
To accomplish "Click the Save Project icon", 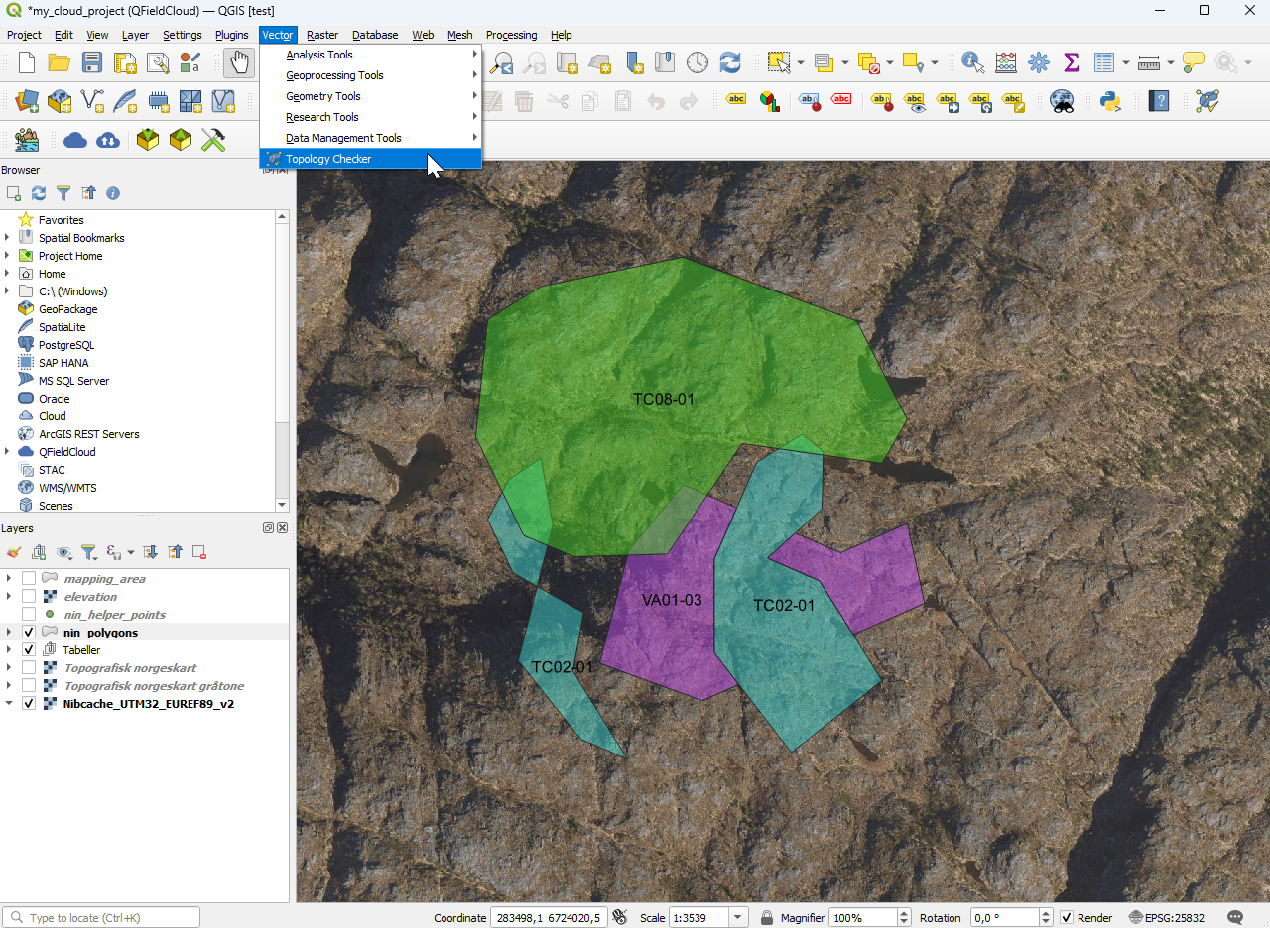I will [92, 62].
